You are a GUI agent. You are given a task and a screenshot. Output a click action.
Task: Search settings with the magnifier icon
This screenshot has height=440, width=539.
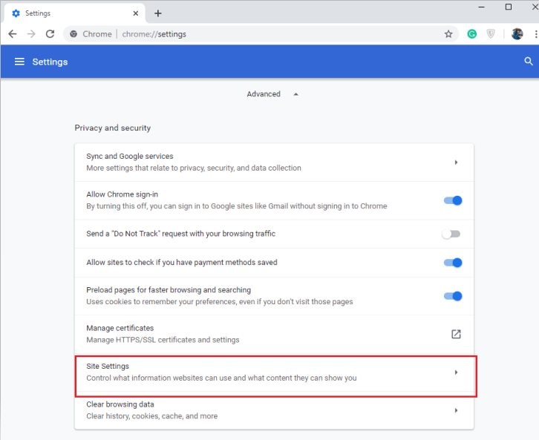[529, 62]
